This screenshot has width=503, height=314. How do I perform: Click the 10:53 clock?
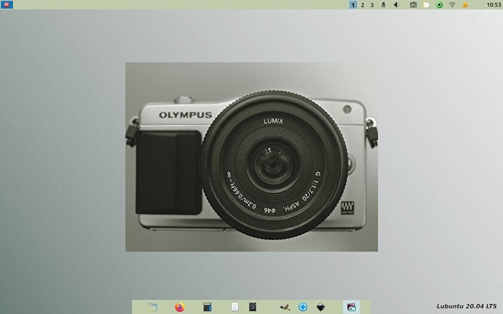[493, 5]
